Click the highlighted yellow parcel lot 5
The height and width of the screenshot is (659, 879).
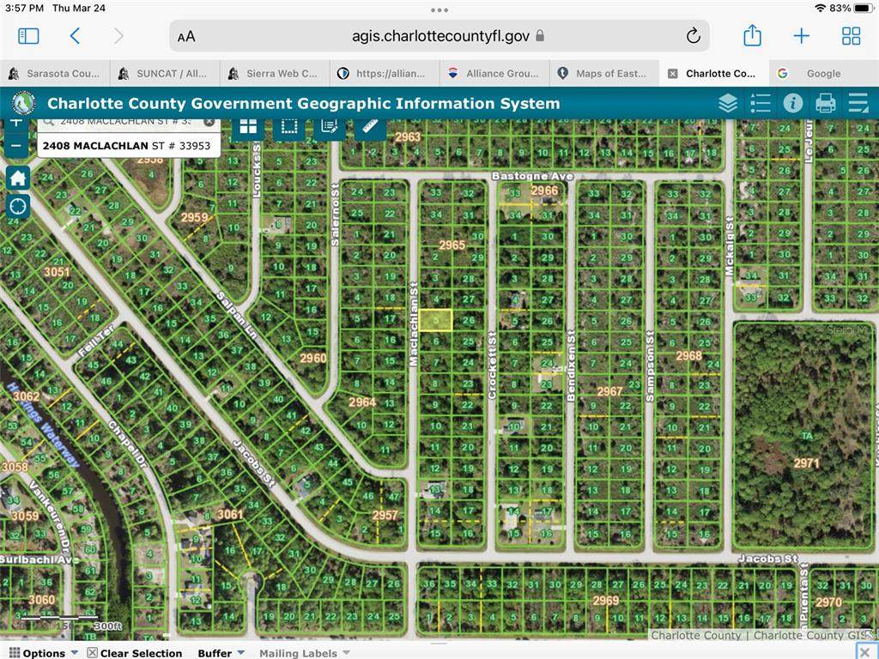click(x=435, y=320)
